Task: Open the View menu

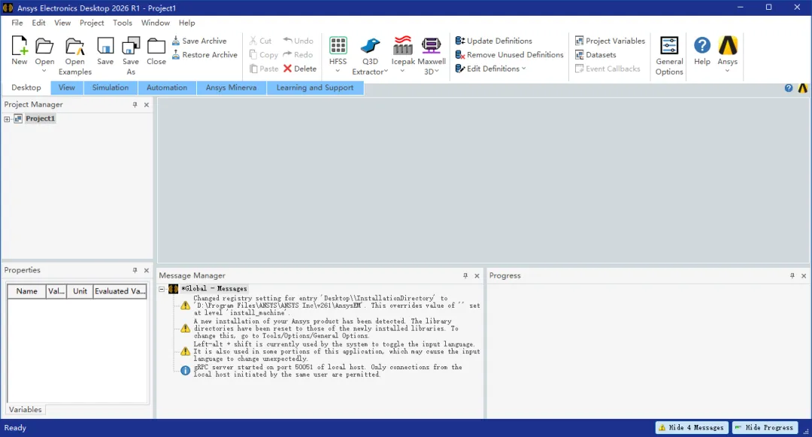Action: [x=62, y=23]
